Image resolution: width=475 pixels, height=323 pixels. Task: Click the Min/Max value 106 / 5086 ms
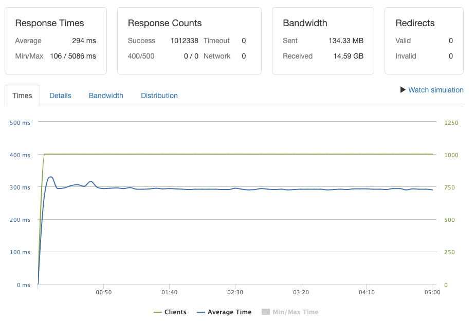coord(74,56)
